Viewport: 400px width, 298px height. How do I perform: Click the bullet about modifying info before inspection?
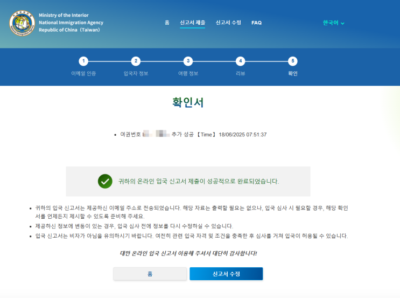134,226
